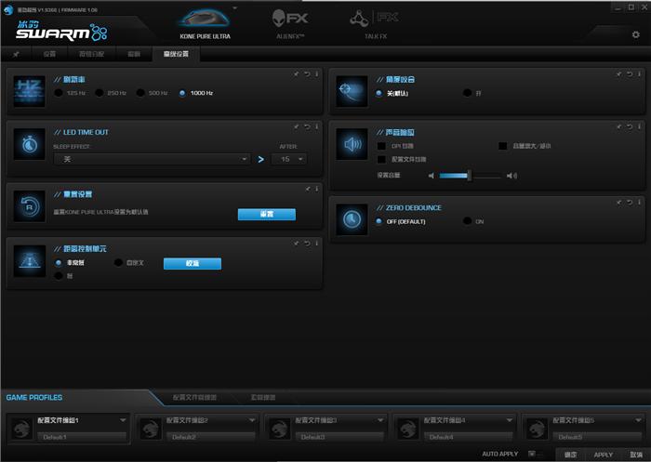Turn angle snapping on
This screenshot has width=651, height=462.
point(467,93)
